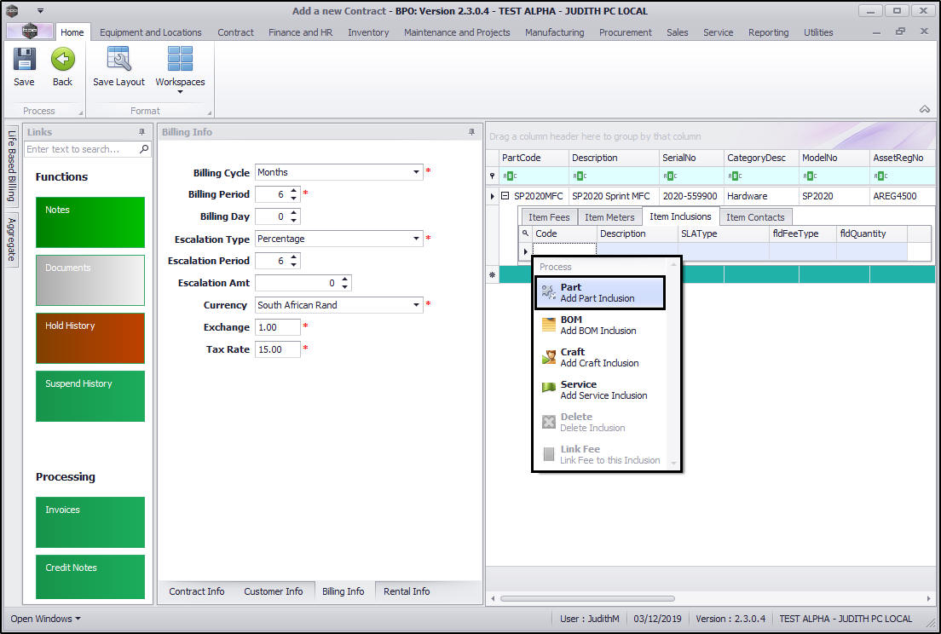Open Description column filter operator
The height and width of the screenshot is (634, 941).
tap(579, 176)
